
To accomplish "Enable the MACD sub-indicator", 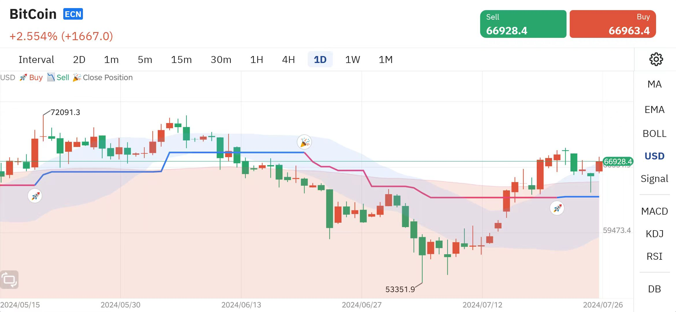I will click(654, 211).
